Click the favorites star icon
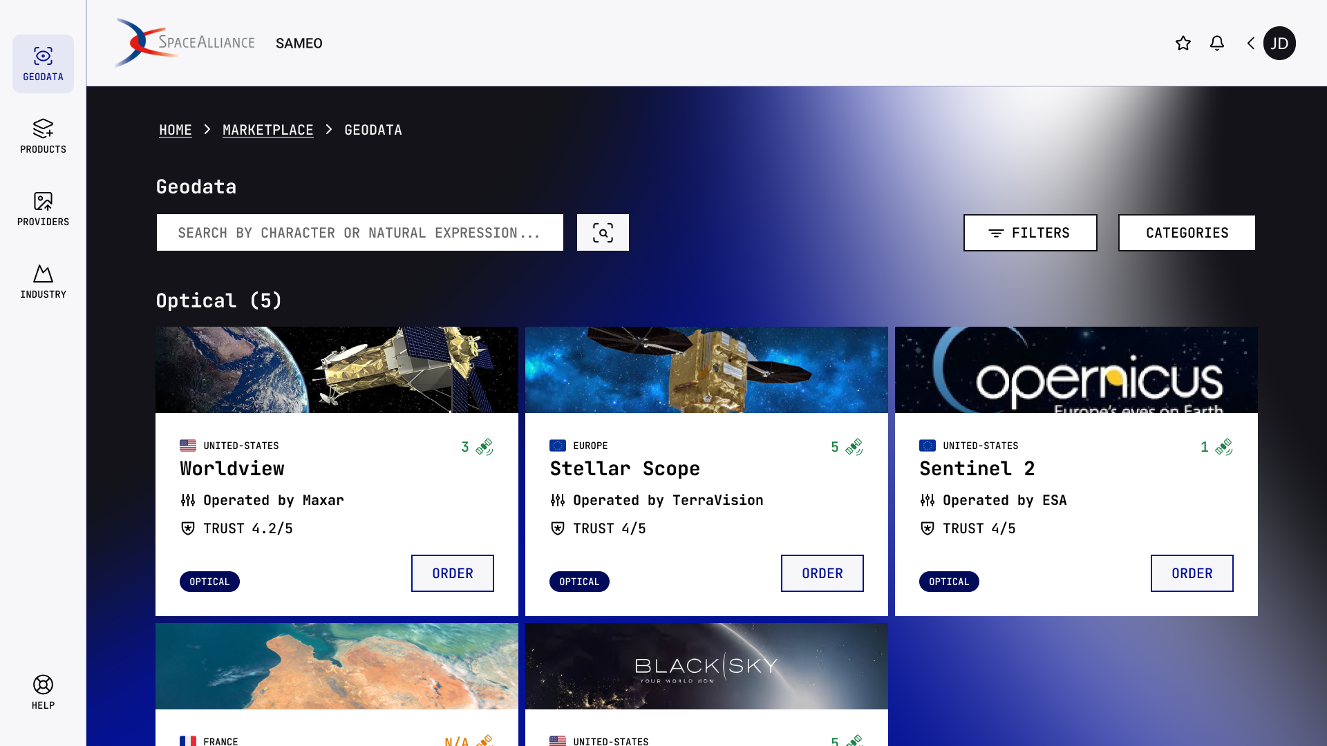 [x=1183, y=44]
